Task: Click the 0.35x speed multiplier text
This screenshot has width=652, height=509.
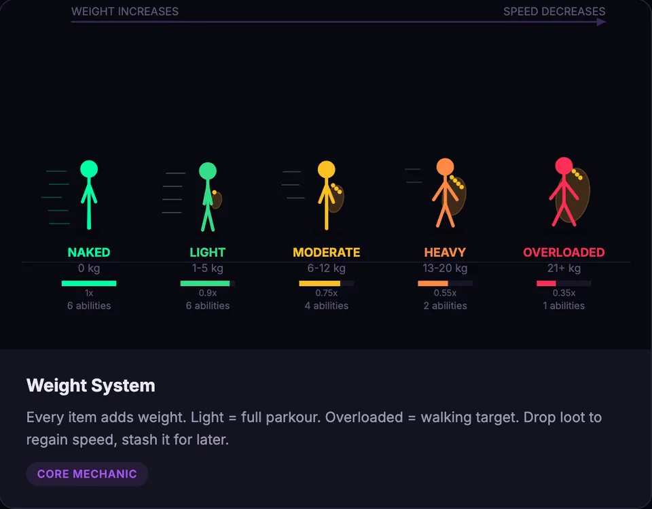Action: coord(564,293)
